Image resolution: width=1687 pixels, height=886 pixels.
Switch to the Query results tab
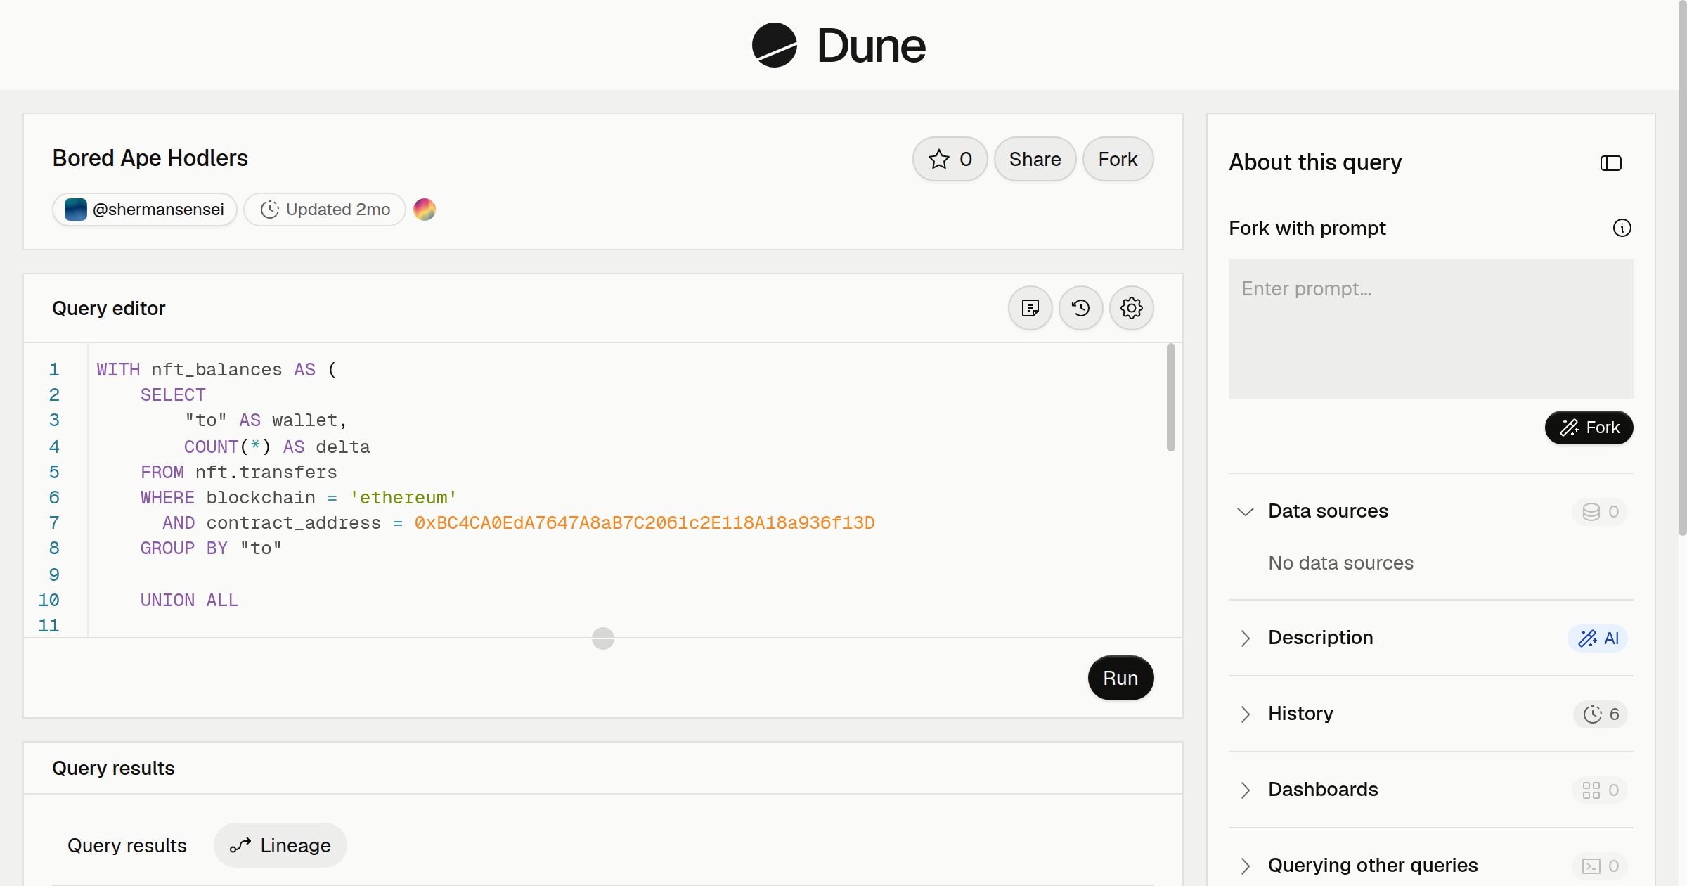tap(127, 845)
